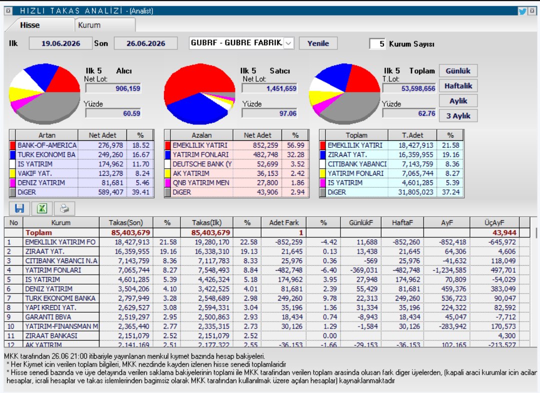
Task: Sort main table by Adet Fark header
Action: [x=284, y=222]
